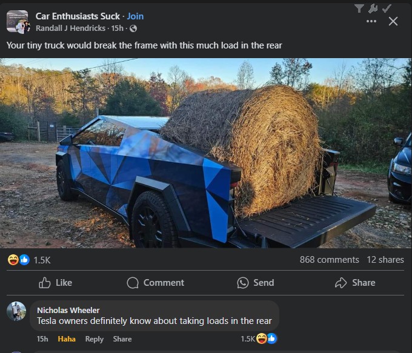The height and width of the screenshot is (353, 412).
Task: Reply to Nicholas Wheeler's comment
Action: 95,339
